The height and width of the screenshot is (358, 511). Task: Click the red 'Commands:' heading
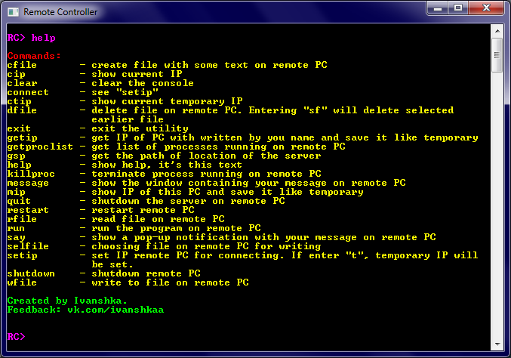click(x=34, y=56)
